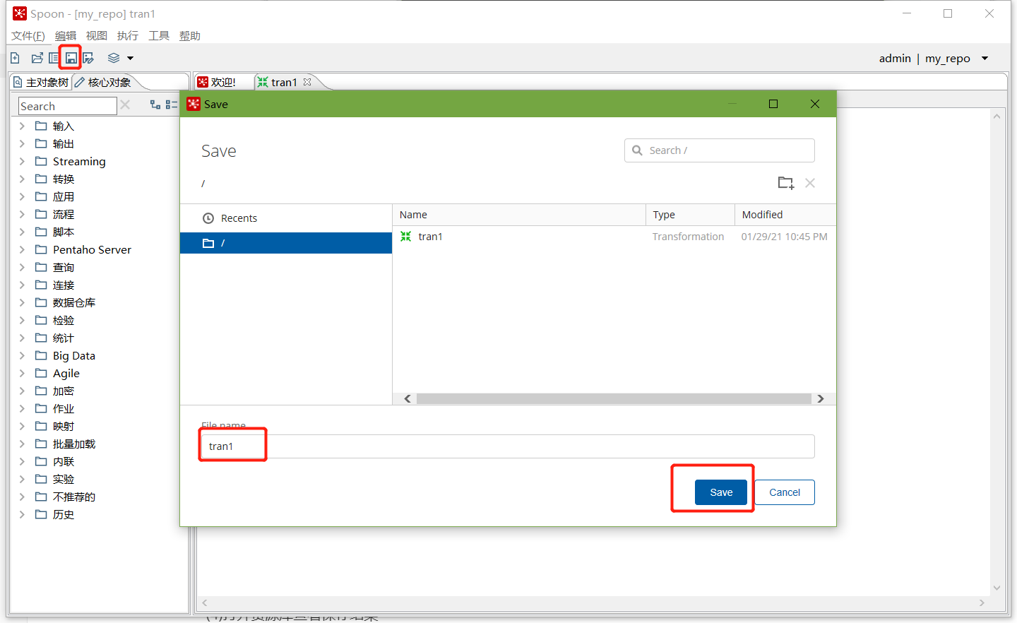Screen dimensions: 1017x623
Task: Sort file list by Modified column
Action: 785,215
